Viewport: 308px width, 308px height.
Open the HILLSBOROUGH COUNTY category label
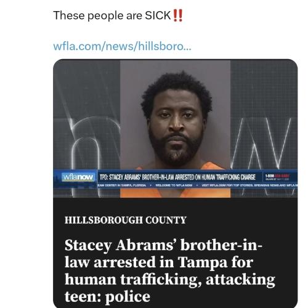pos(126,220)
